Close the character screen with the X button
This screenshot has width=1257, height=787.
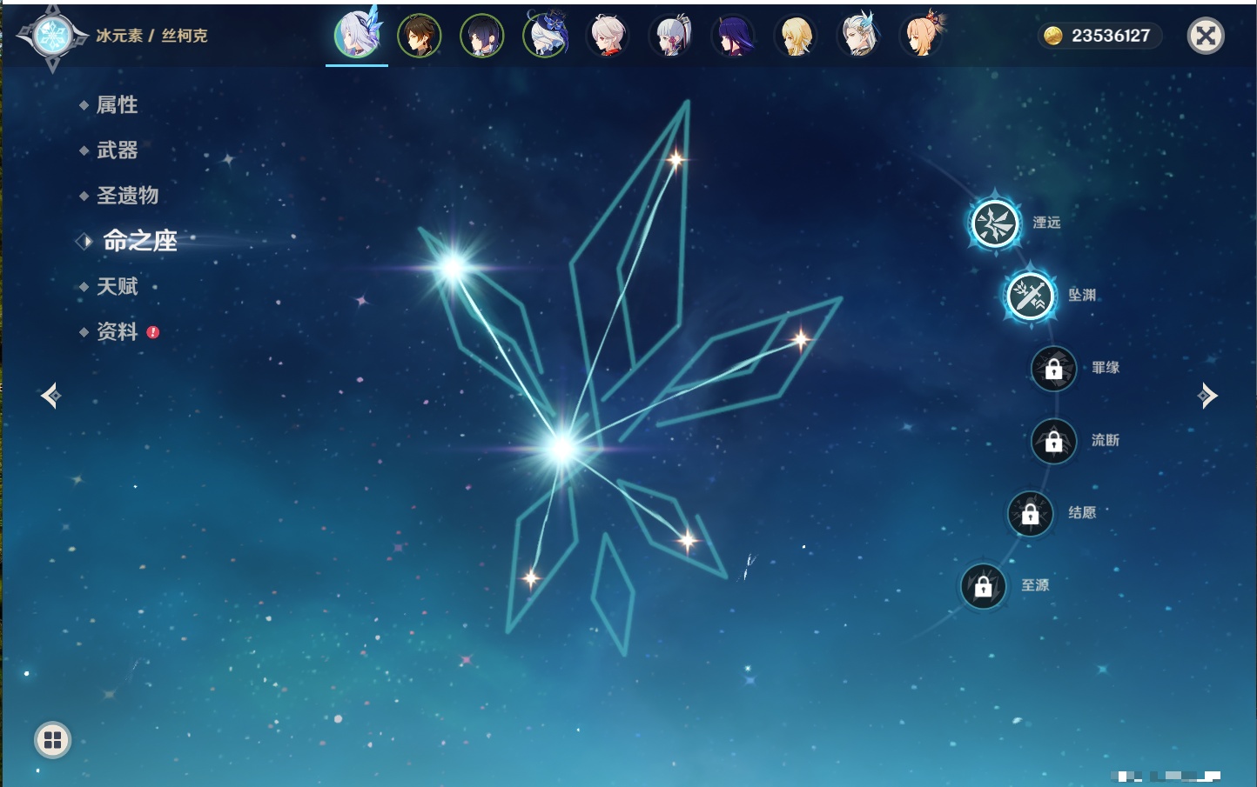tap(1206, 36)
